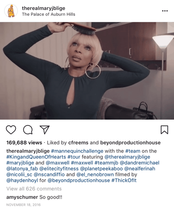This screenshot has height=214, width=174.
Task: Share the post using the paper plane icon
Action: point(45,130)
